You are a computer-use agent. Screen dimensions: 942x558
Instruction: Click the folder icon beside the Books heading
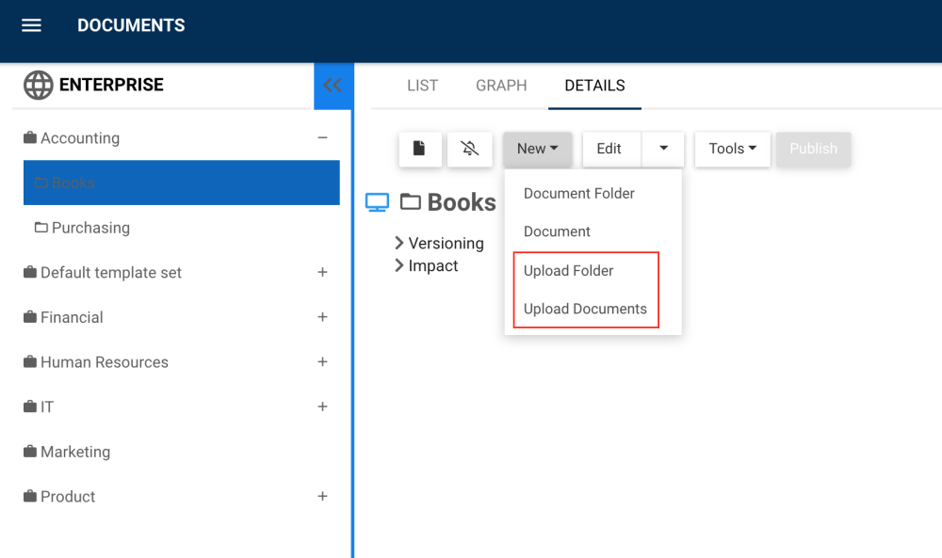(409, 201)
